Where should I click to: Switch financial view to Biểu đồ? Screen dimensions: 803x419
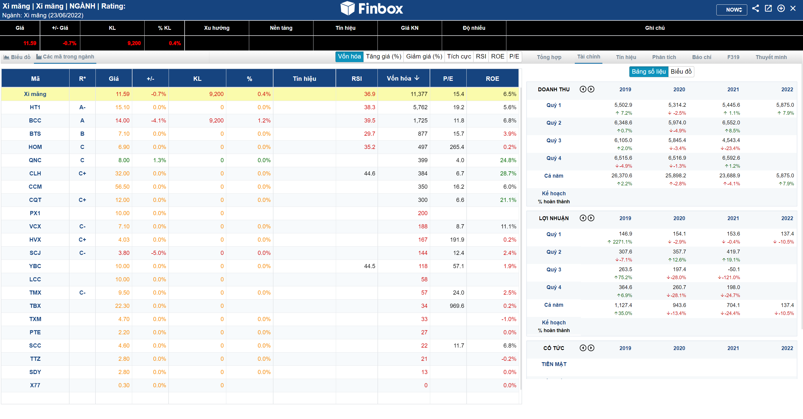681,72
